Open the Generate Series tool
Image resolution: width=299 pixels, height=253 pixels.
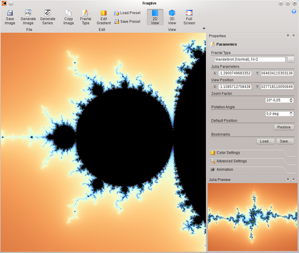47,17
